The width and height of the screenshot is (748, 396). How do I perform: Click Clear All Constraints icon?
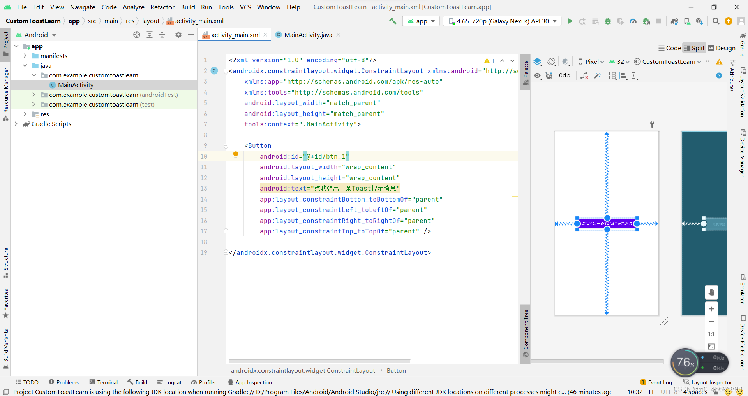[x=584, y=75]
